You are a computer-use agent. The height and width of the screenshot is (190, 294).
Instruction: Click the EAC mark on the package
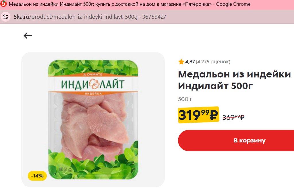(61, 170)
